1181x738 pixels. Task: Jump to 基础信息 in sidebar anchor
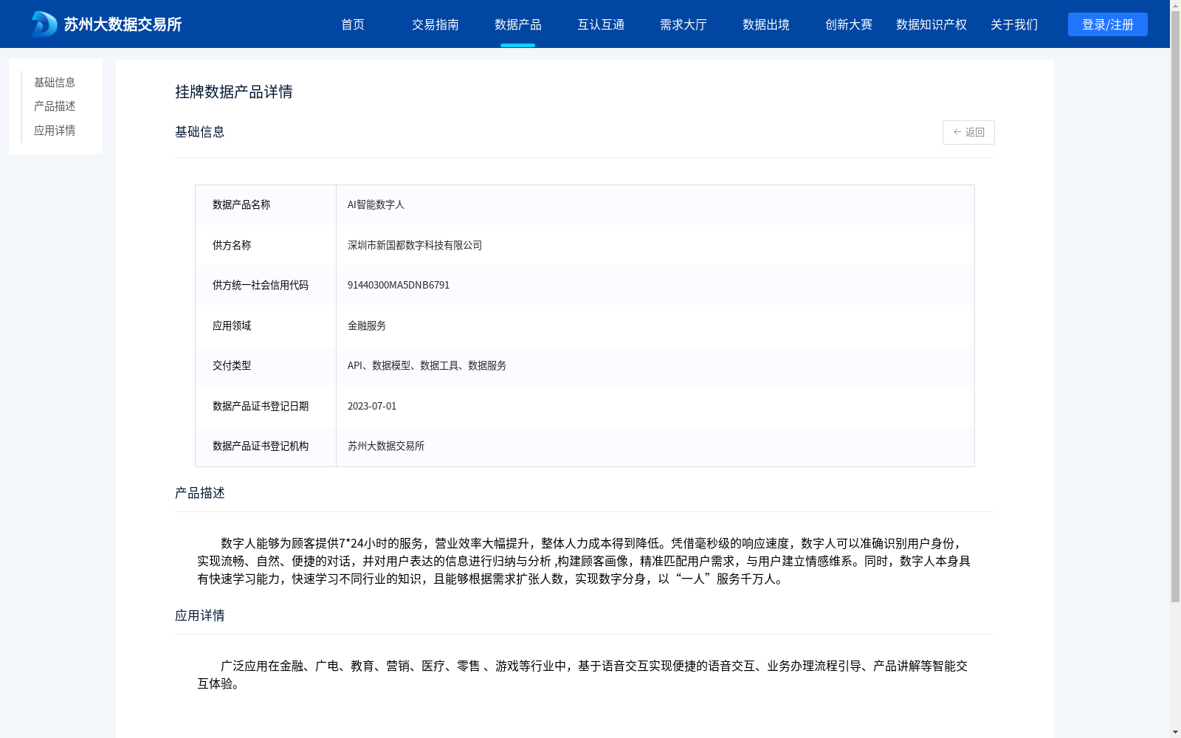(x=55, y=82)
